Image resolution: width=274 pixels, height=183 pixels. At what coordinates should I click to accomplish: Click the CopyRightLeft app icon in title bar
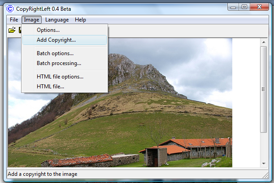(x=10, y=9)
